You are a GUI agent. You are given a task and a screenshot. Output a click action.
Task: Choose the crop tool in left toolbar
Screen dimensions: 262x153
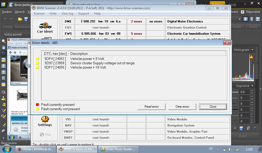click(x=3, y=54)
